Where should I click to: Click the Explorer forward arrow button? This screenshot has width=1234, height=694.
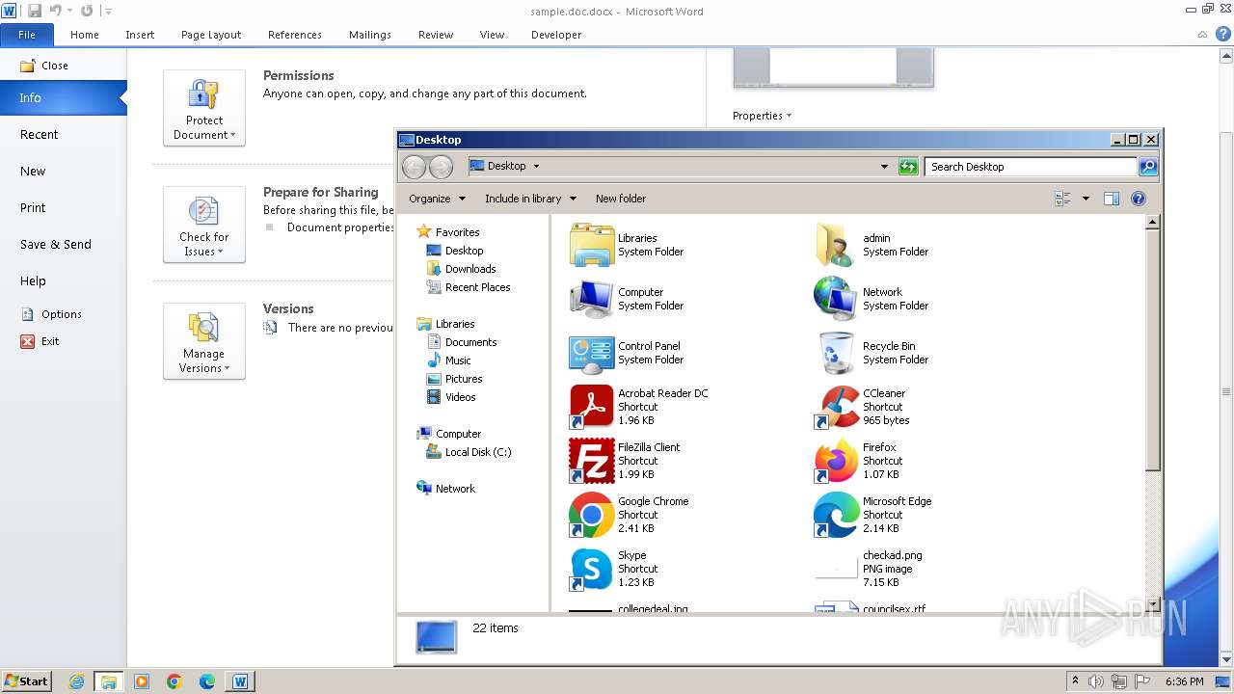click(x=441, y=167)
